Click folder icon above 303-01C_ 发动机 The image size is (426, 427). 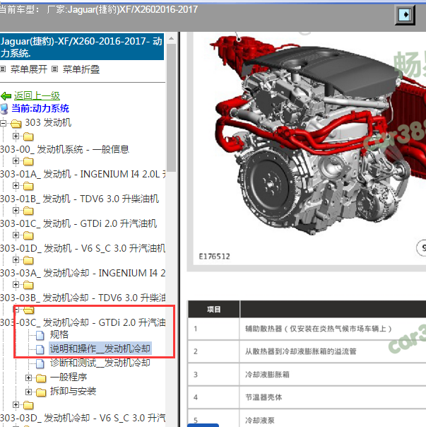[28, 211]
